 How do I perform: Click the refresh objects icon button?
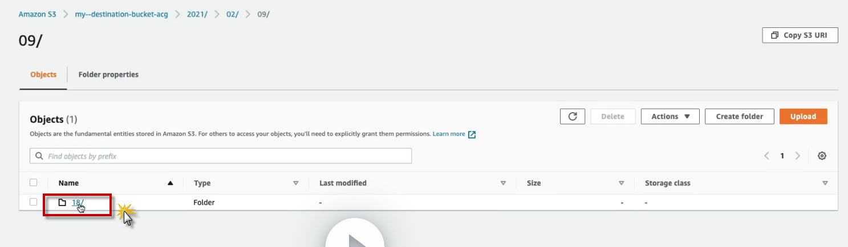(x=573, y=117)
